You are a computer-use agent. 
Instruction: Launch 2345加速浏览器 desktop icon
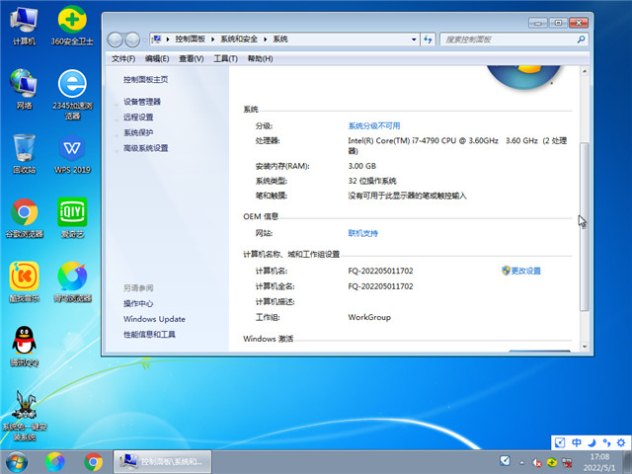pos(72,95)
